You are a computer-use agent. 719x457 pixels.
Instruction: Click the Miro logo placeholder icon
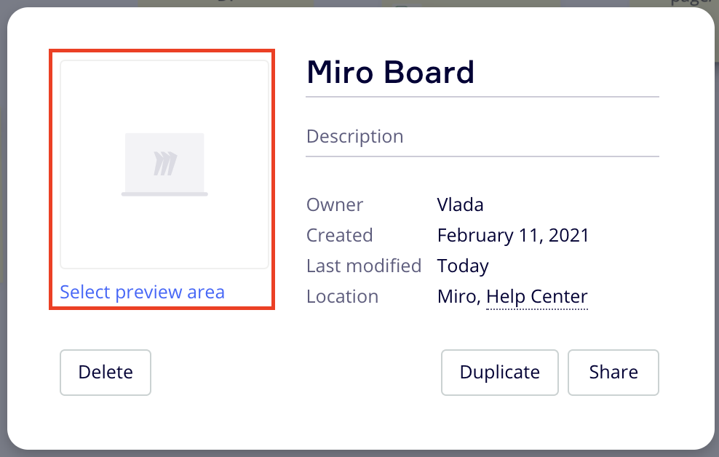[165, 164]
